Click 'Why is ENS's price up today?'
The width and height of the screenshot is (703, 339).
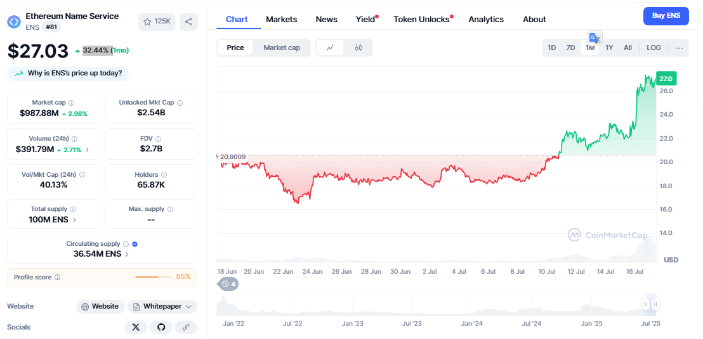(x=68, y=74)
